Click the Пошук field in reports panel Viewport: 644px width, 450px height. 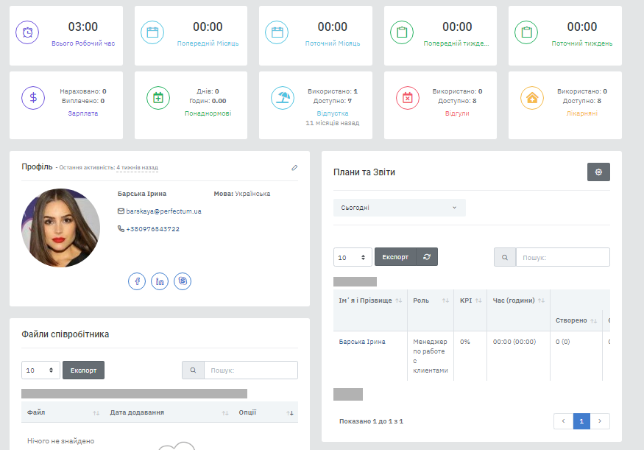click(562, 258)
